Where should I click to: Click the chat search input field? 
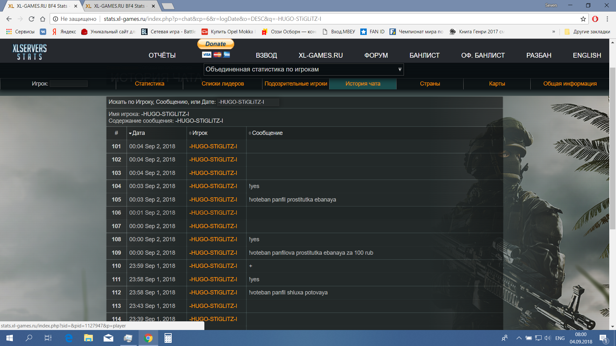click(248, 102)
